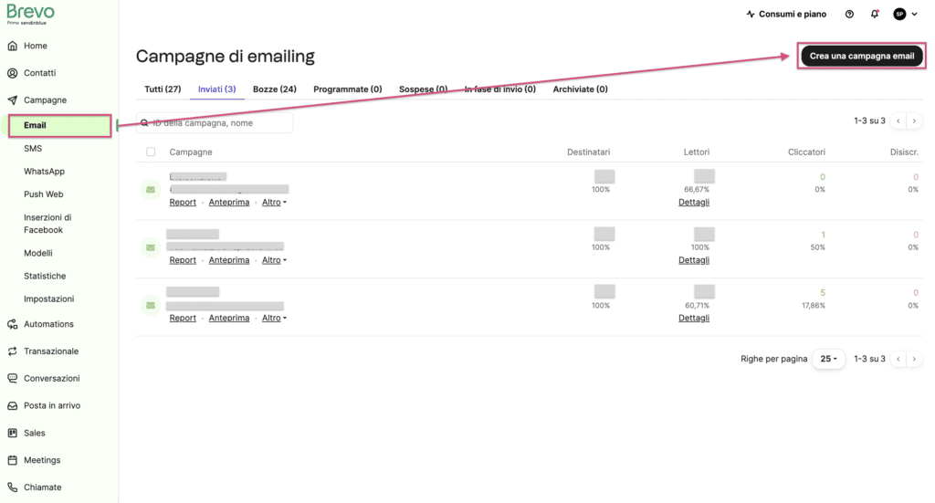Open Report link of second campaign
The height and width of the screenshot is (503, 935).
(x=183, y=260)
